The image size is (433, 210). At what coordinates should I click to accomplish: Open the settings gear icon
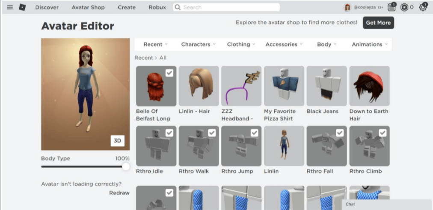(423, 7)
